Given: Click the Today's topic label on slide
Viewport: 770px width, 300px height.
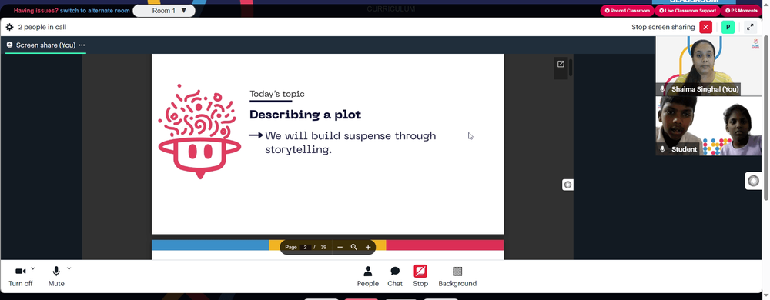Looking at the screenshot, I should click(x=277, y=94).
